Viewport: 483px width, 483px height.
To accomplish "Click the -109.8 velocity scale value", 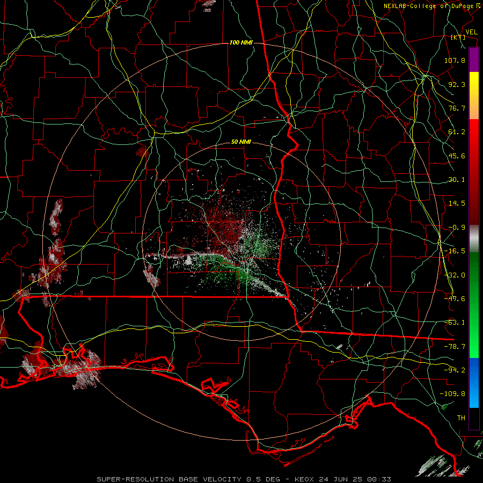I will (452, 394).
